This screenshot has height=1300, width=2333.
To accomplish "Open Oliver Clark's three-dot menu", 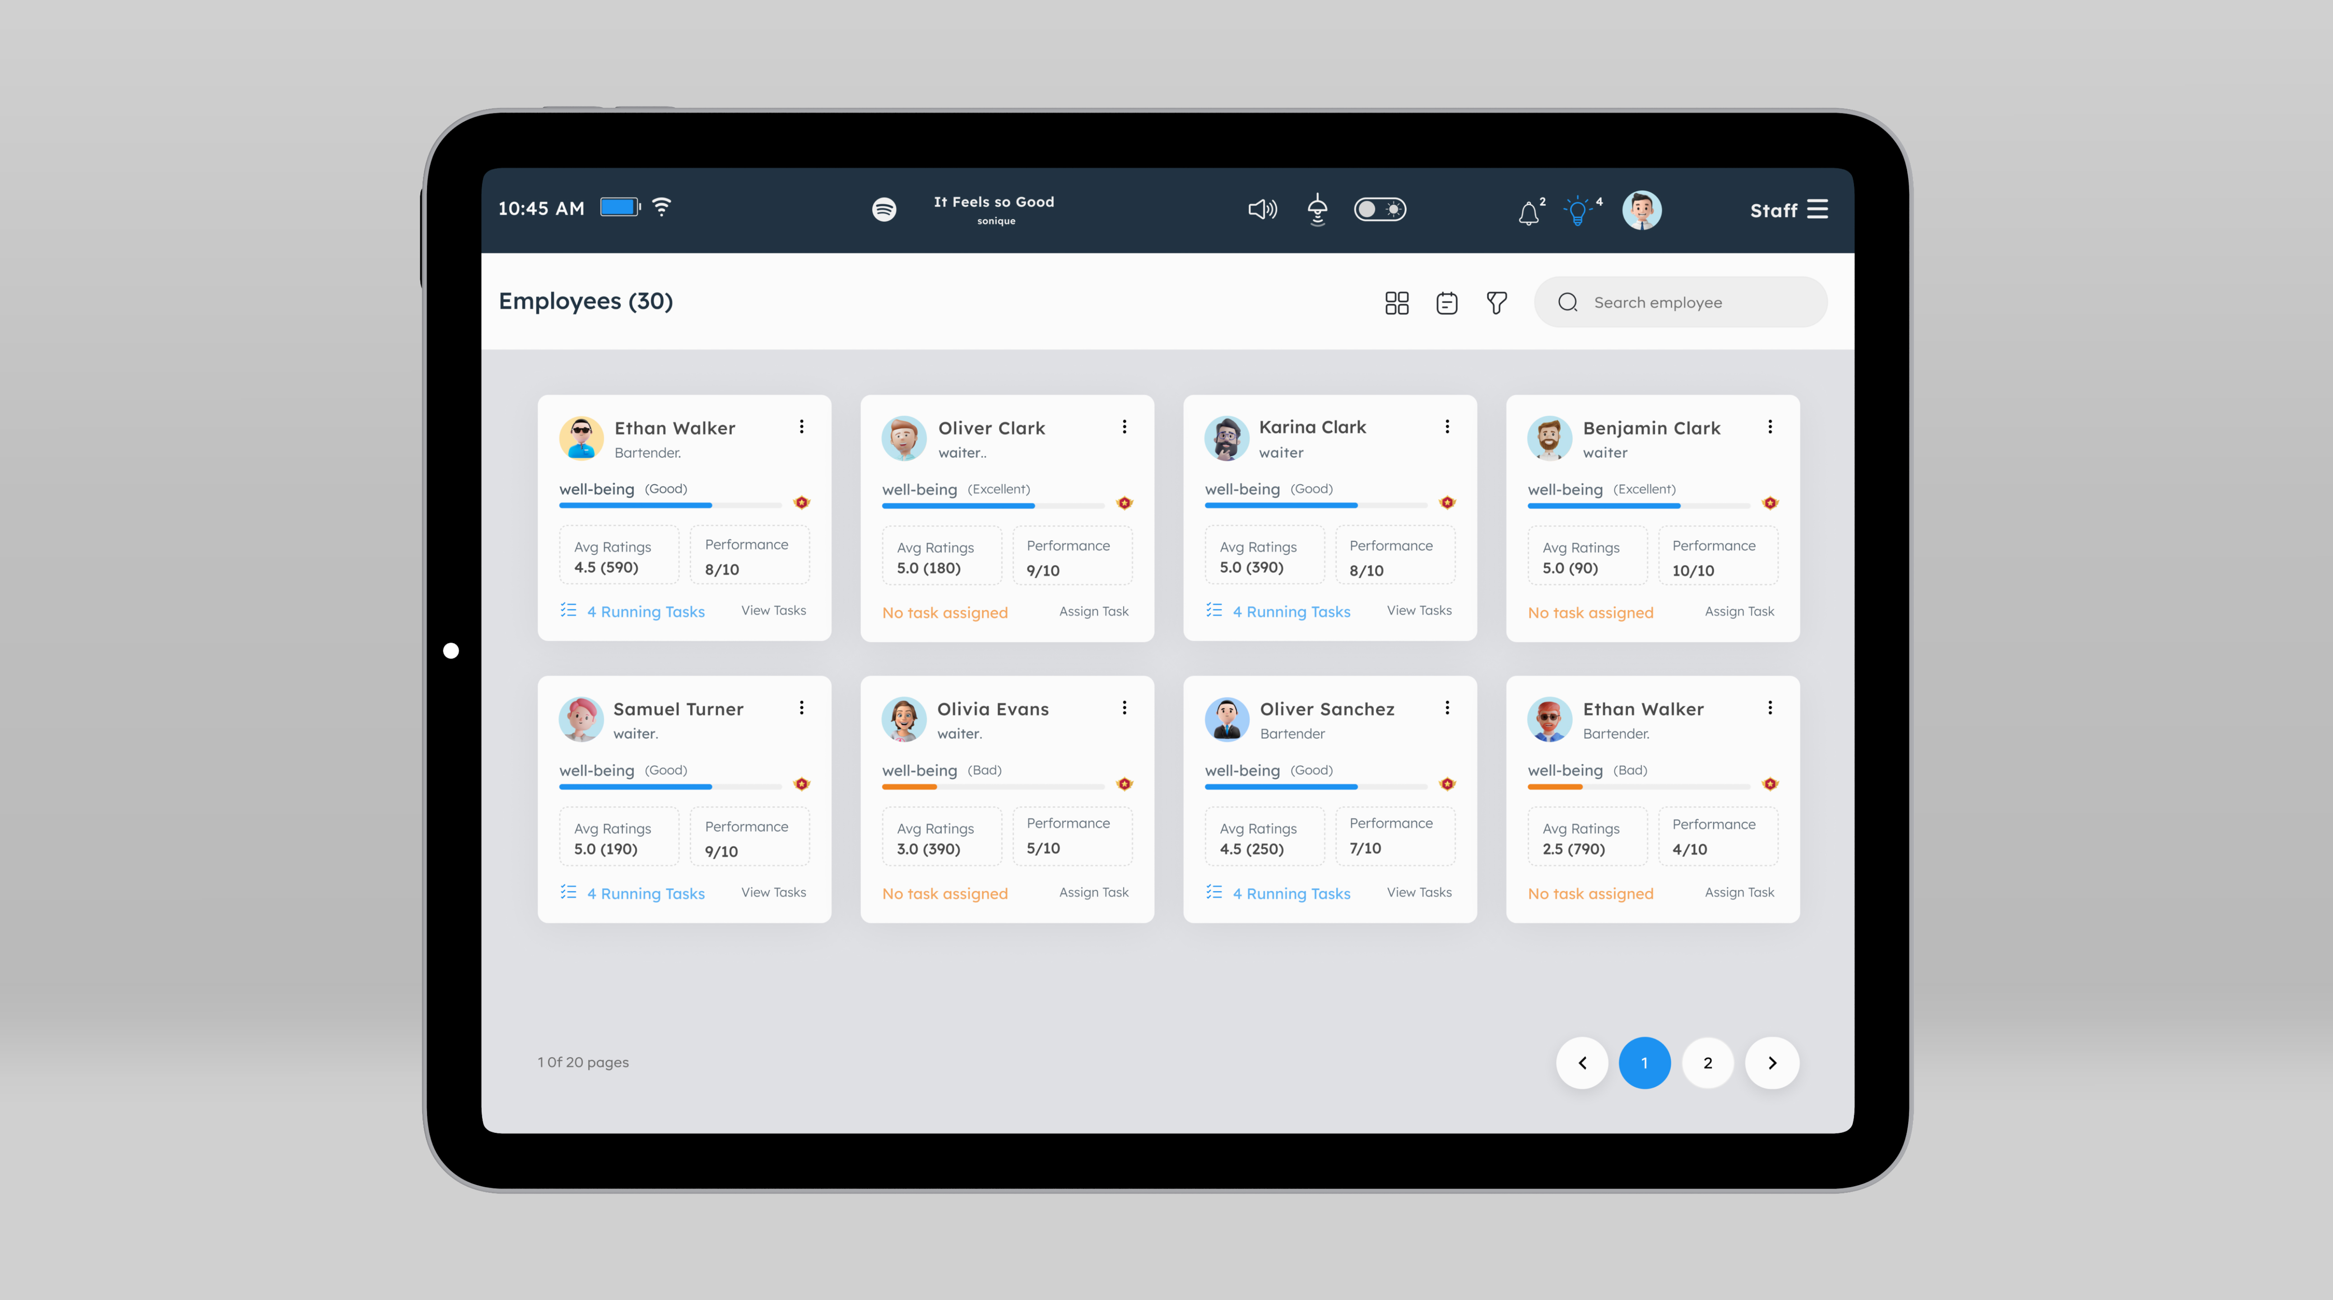I will point(1124,427).
